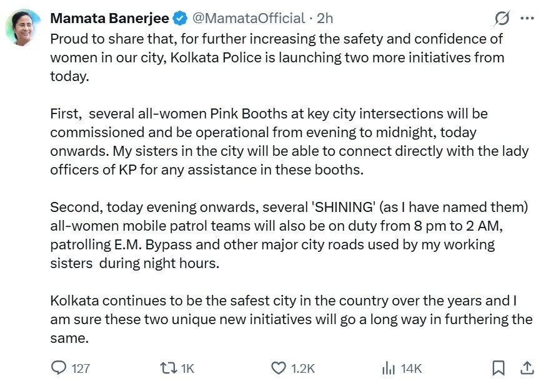Image resolution: width=551 pixels, height=384 pixels.
Task: Like the post with the heart icon
Action: (x=279, y=368)
